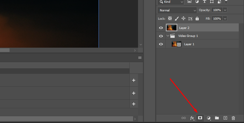
Task: Click the Link layers icon
Action: click(183, 118)
